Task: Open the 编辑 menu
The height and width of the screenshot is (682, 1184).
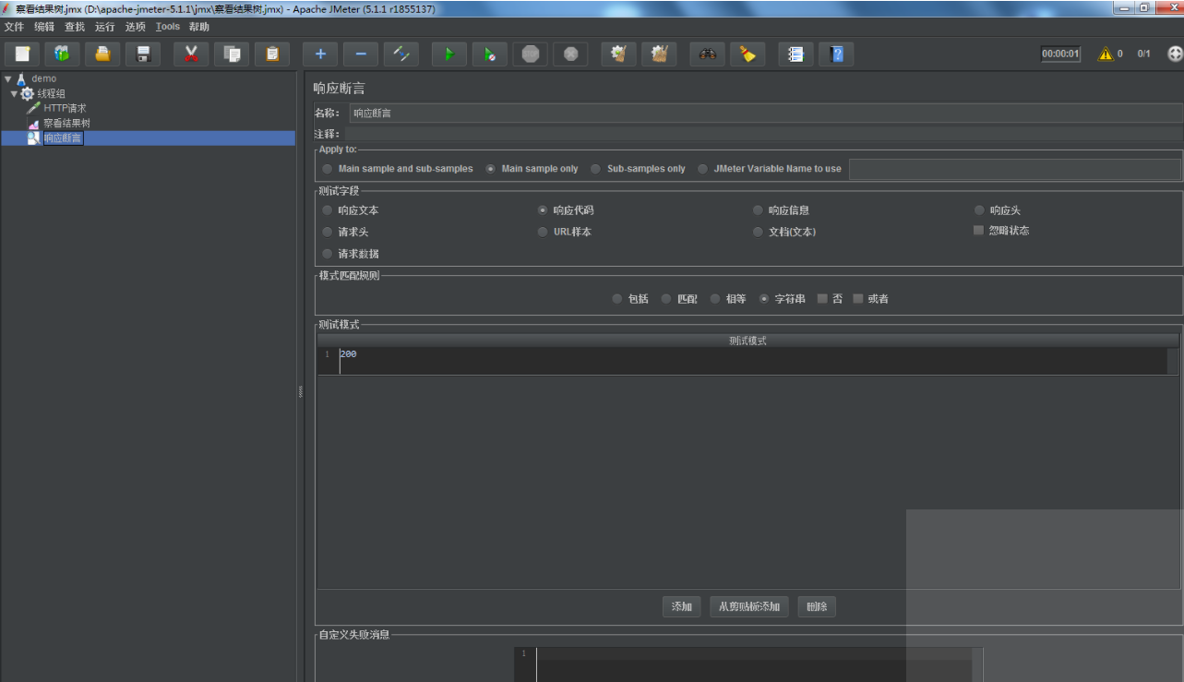Action: pyautogui.click(x=44, y=27)
